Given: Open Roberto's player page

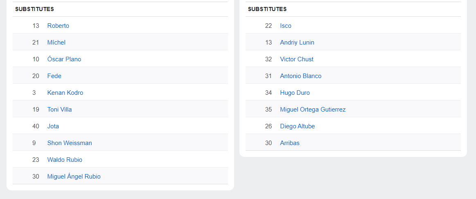Looking at the screenshot, I should (x=58, y=26).
